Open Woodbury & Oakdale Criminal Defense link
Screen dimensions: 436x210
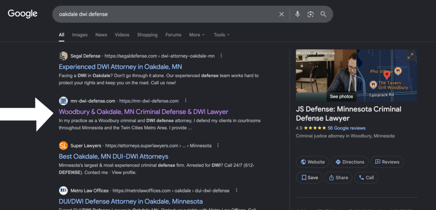pos(143,112)
